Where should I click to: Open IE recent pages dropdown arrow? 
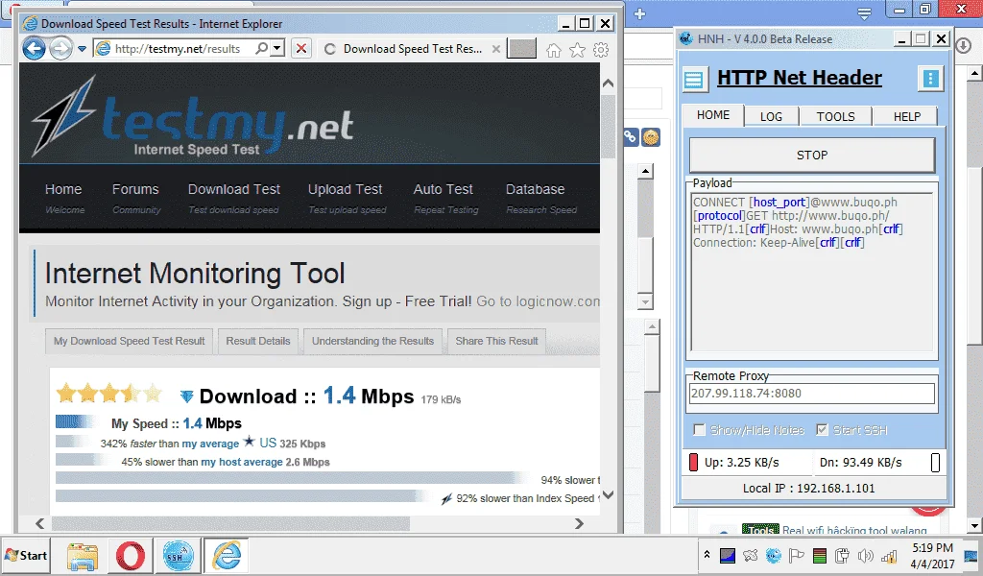(x=83, y=49)
